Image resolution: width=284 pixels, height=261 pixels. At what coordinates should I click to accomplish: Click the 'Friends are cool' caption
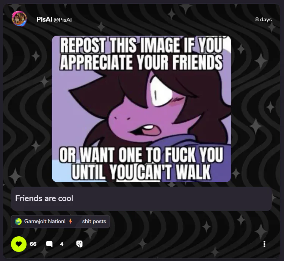click(x=44, y=198)
